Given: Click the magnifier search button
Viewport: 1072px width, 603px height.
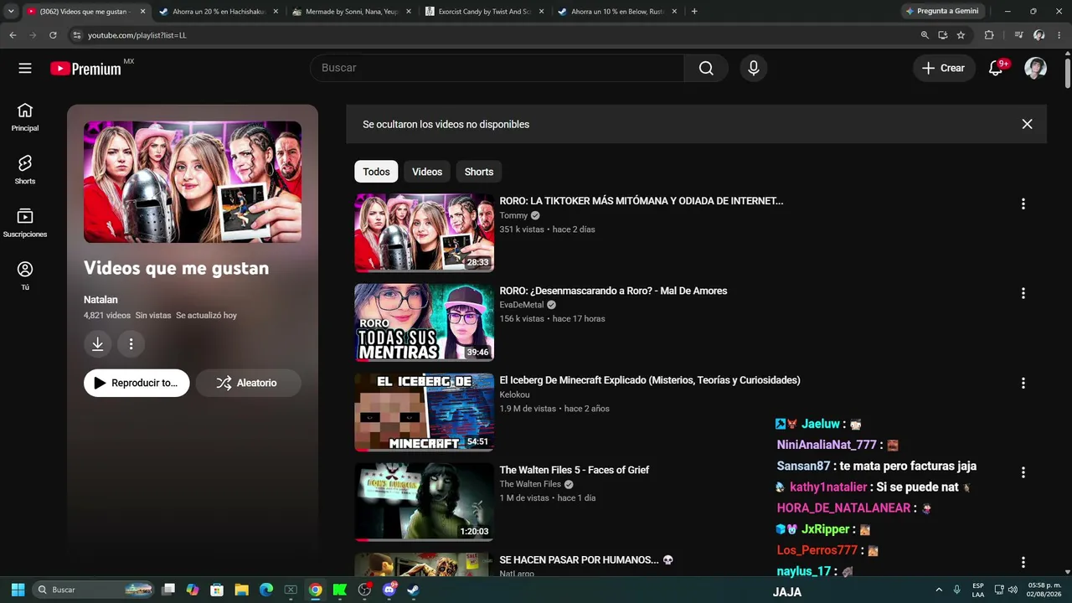Looking at the screenshot, I should click(x=706, y=68).
